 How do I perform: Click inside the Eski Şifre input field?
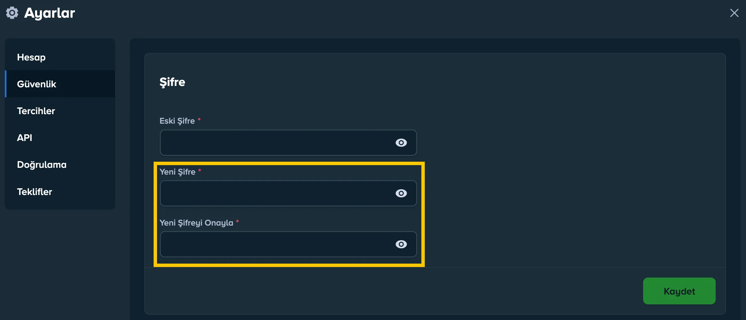tap(273, 143)
